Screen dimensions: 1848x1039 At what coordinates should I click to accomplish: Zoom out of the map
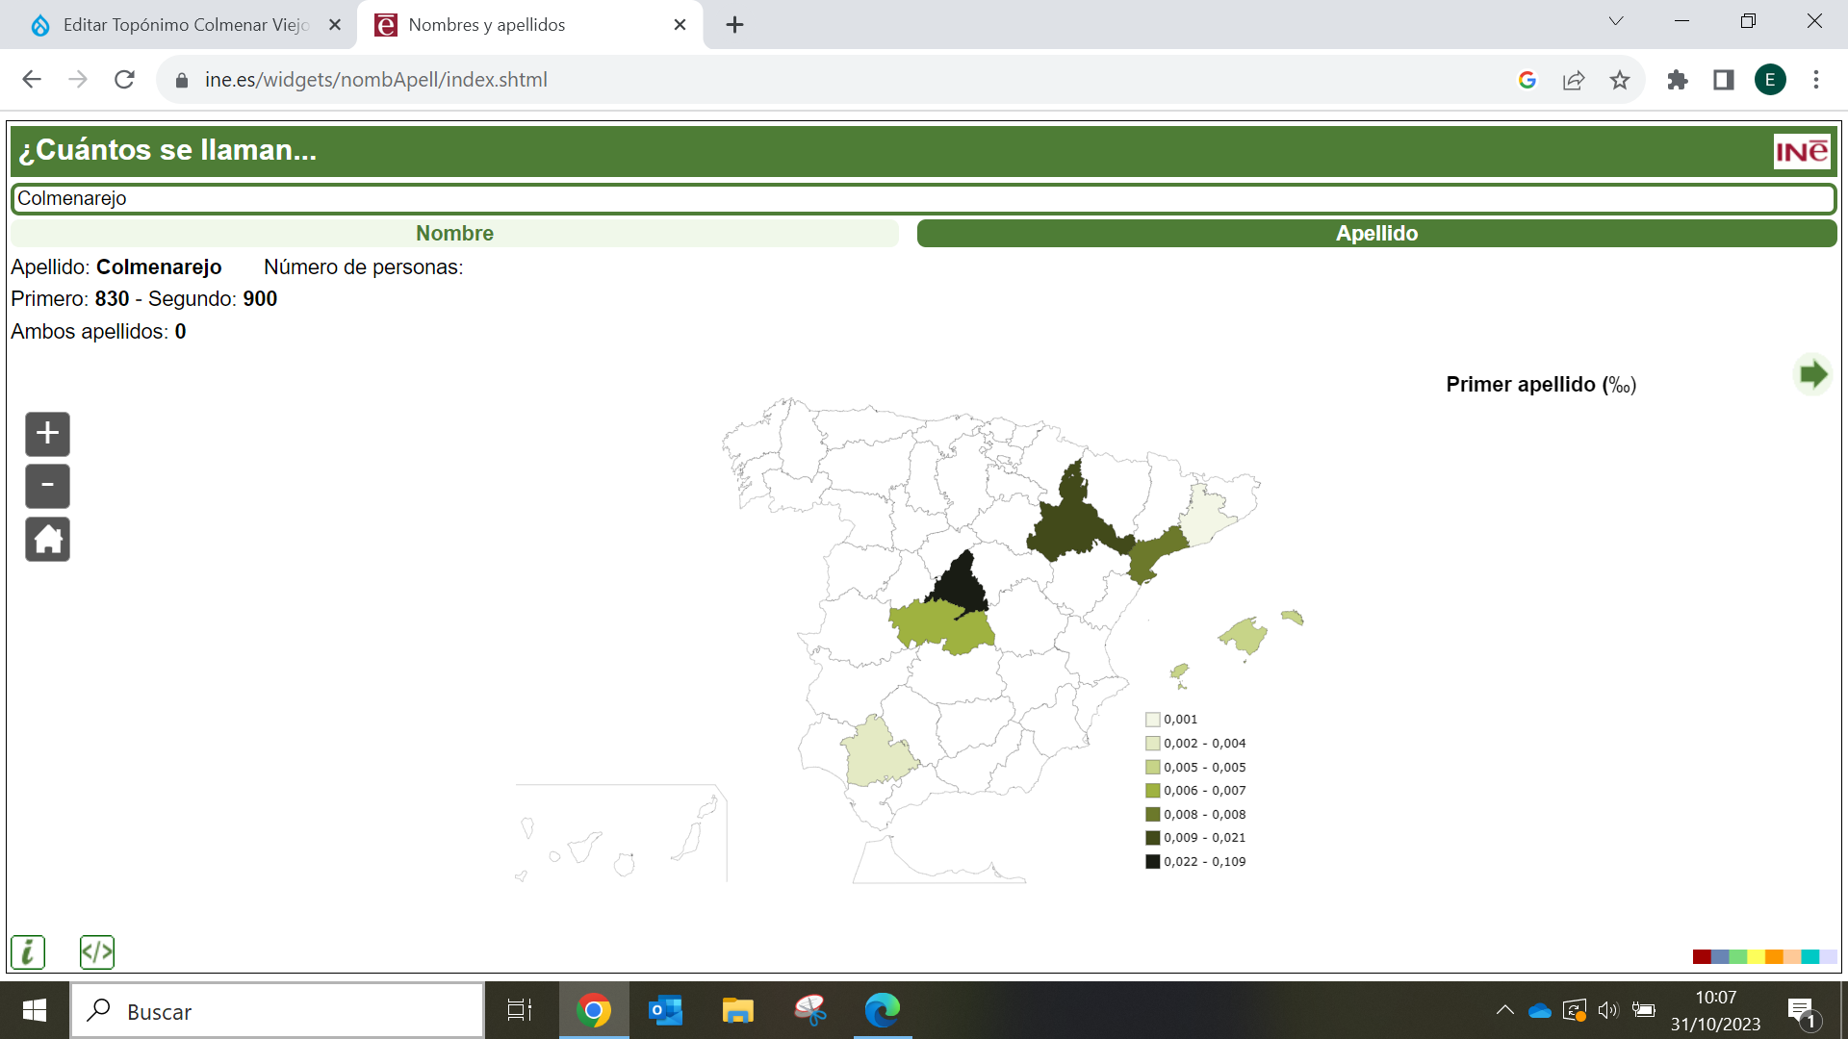click(x=47, y=486)
